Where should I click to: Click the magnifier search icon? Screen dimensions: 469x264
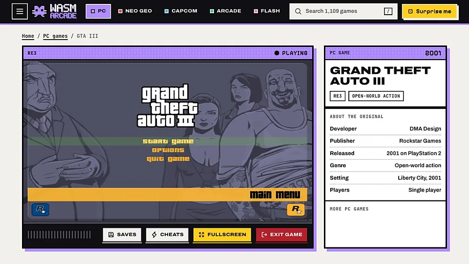[298, 11]
